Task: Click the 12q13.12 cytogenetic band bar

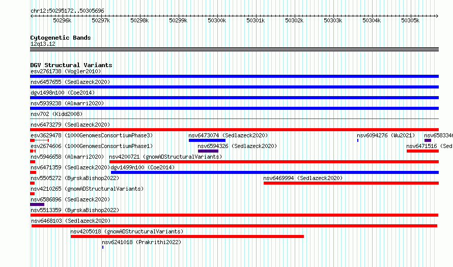Action: coord(234,49)
